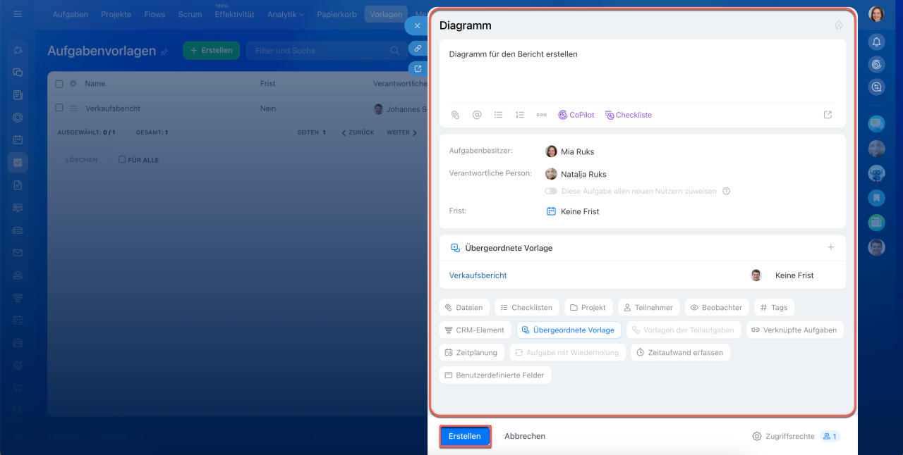Close the Diagramm slider panel
Screen dimensions: 903x455
point(417,25)
